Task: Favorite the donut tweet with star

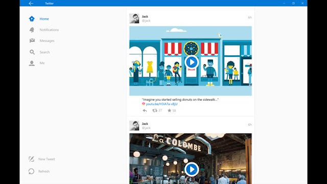Action: [x=169, y=110]
